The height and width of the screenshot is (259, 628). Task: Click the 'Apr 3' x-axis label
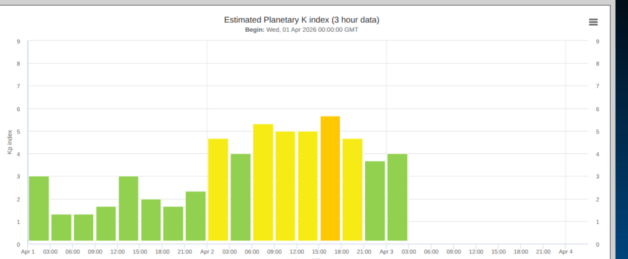tap(386, 251)
